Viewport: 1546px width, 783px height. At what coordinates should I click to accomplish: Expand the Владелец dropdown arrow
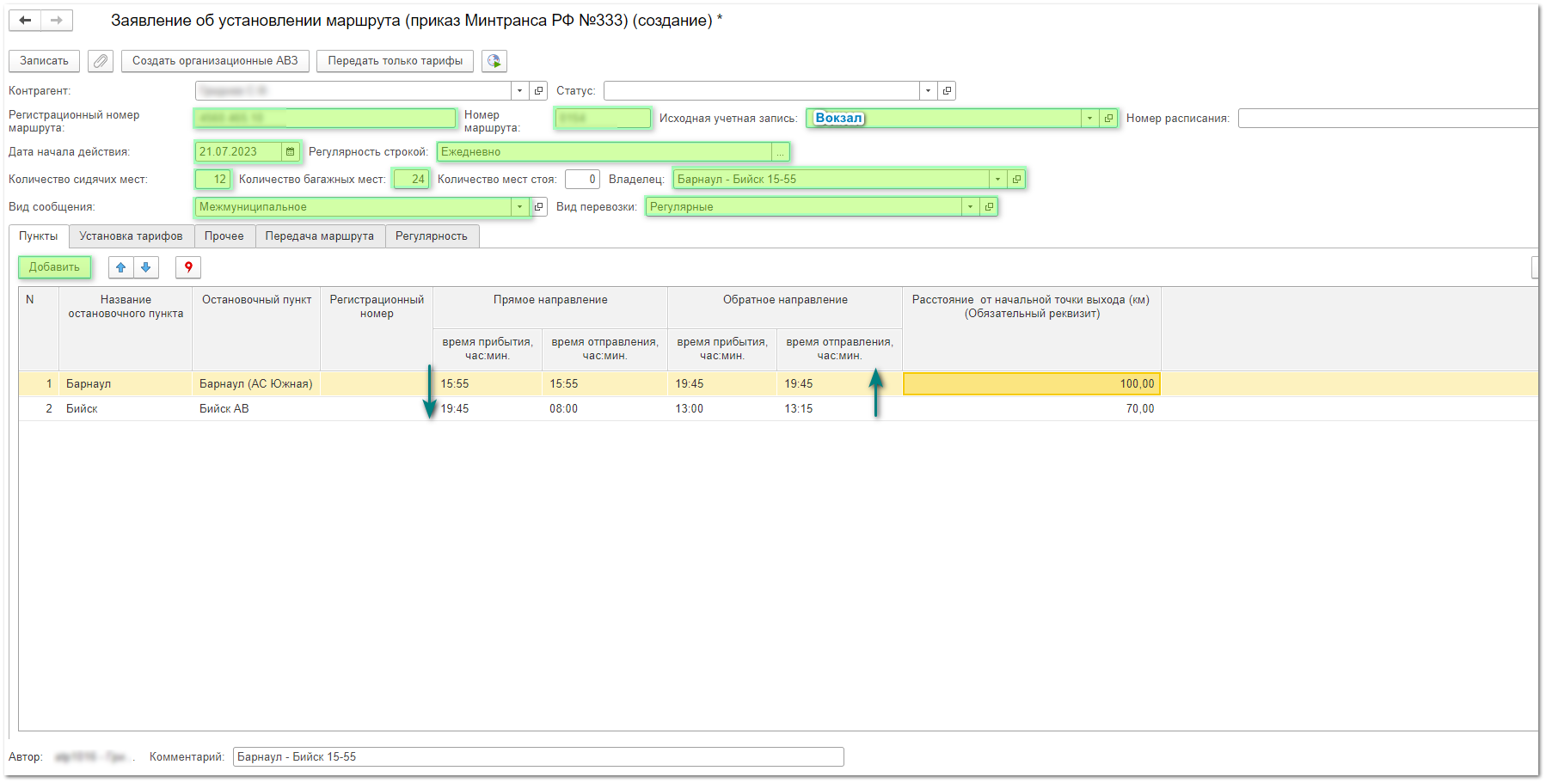point(997,180)
